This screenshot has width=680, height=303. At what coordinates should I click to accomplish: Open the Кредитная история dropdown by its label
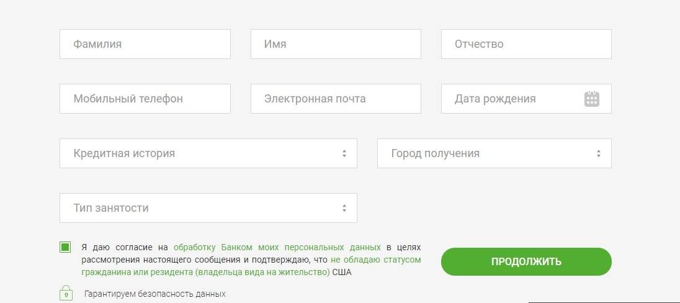point(124,153)
